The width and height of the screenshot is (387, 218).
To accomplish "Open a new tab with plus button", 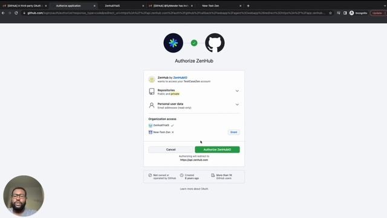I will 249,5.
